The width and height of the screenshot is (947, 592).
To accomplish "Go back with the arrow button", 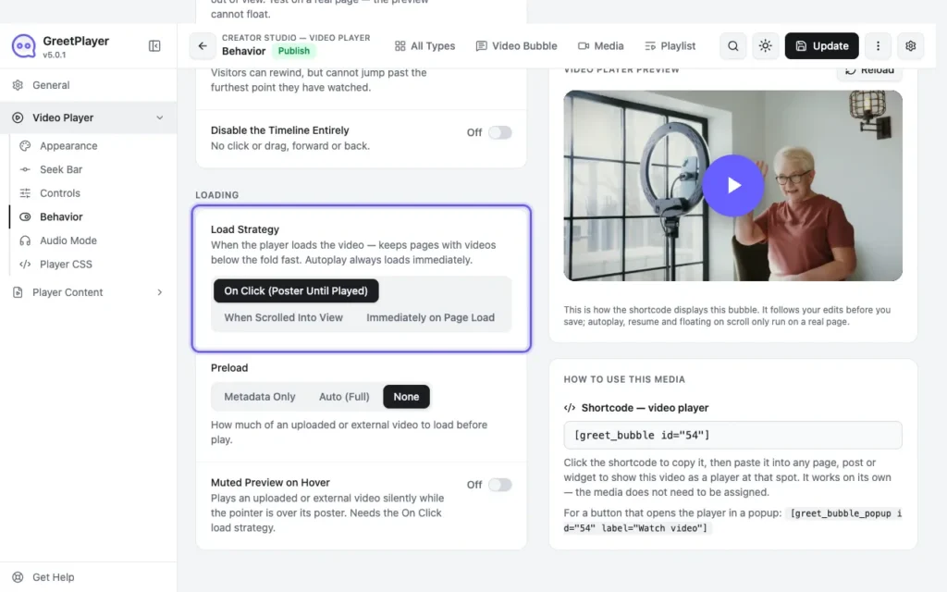I will point(203,46).
